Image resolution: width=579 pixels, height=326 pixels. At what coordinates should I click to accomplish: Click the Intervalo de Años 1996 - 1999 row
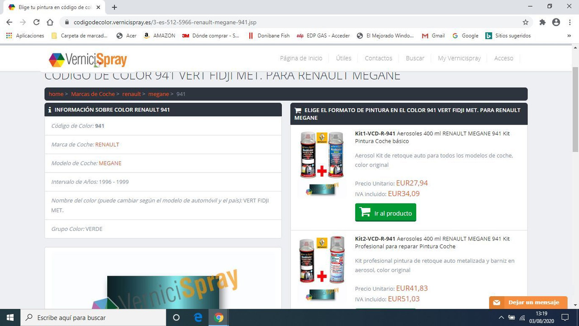click(163, 182)
